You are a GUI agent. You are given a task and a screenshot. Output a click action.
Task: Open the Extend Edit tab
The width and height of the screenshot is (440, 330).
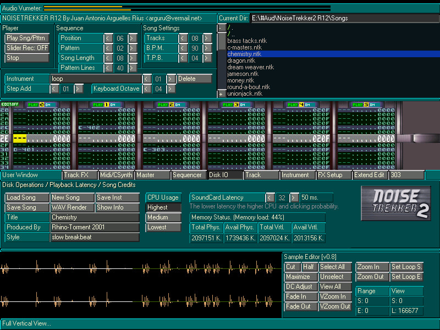pyautogui.click(x=370, y=175)
